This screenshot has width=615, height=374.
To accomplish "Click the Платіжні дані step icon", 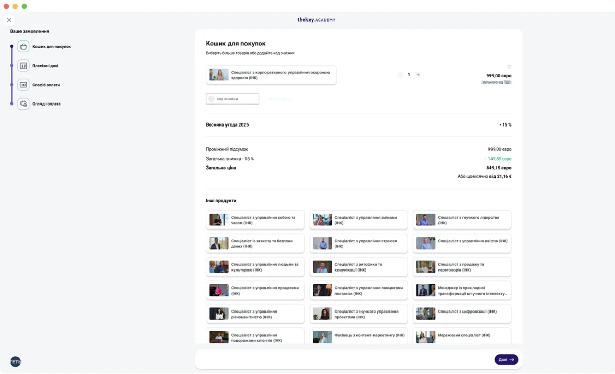I will click(x=24, y=66).
